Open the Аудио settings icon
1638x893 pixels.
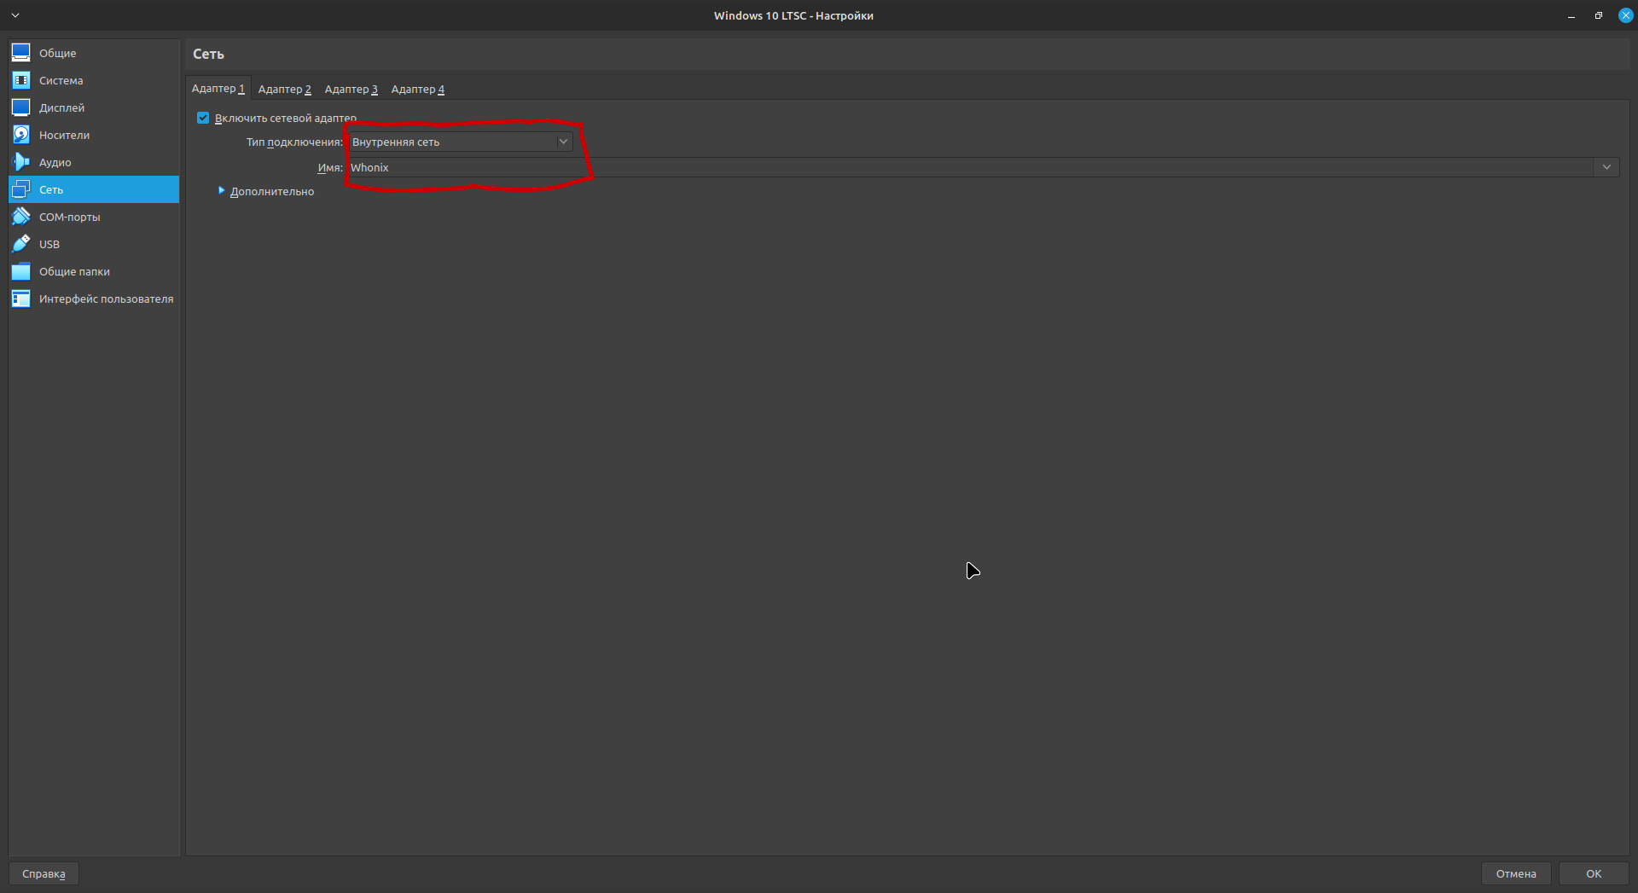[21, 162]
